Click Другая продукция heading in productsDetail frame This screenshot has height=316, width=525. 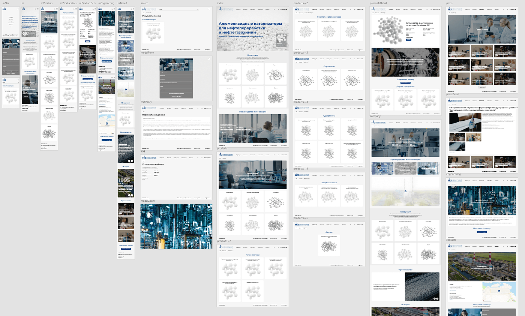[405, 87]
